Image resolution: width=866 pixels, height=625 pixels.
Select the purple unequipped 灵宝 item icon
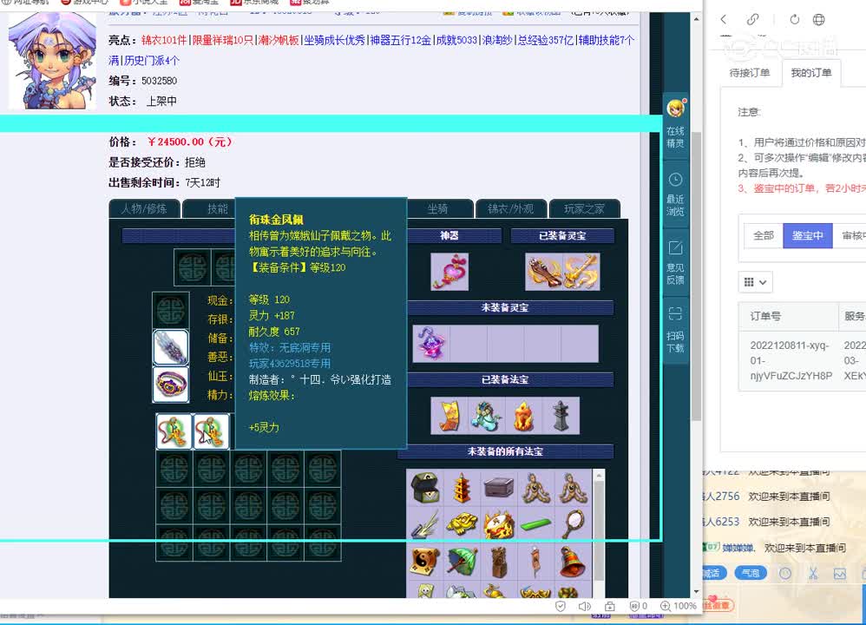pyautogui.click(x=431, y=344)
